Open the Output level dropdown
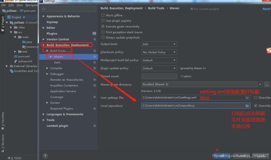This screenshot has height=160, width=271. coord(159,44)
